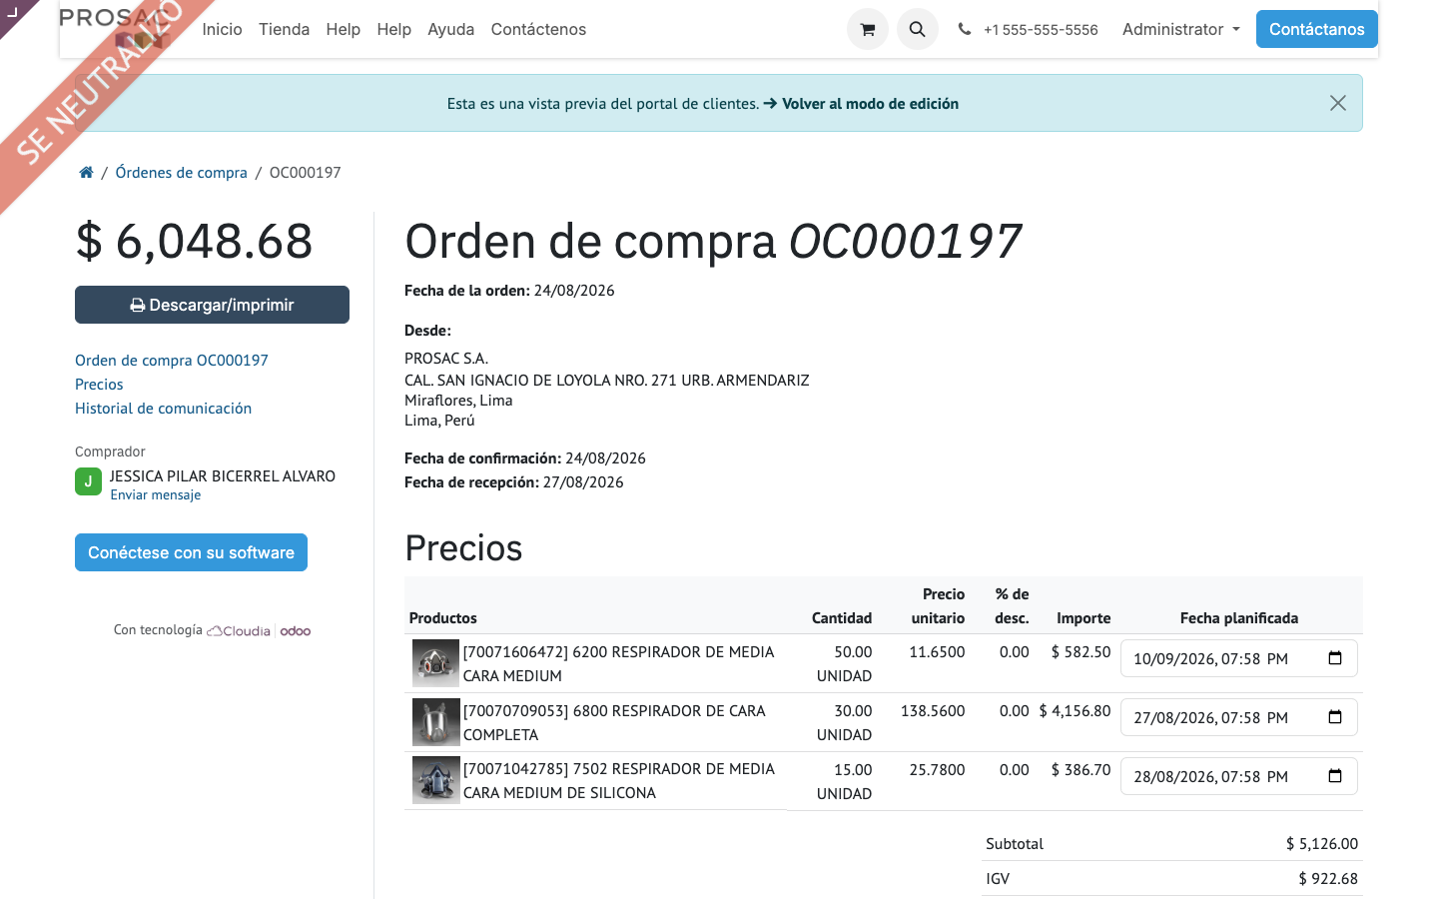The height and width of the screenshot is (899, 1438).
Task: Click the amount $ 4,156.80
Action: tap(1075, 710)
